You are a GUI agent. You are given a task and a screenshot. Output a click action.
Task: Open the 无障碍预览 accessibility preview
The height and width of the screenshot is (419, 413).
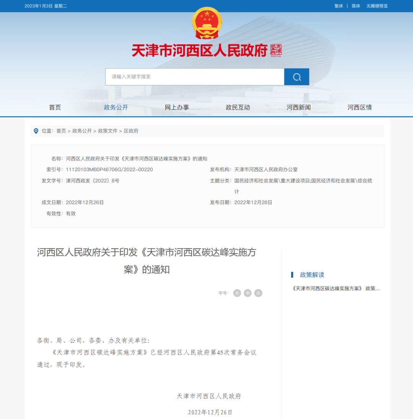(377, 6)
